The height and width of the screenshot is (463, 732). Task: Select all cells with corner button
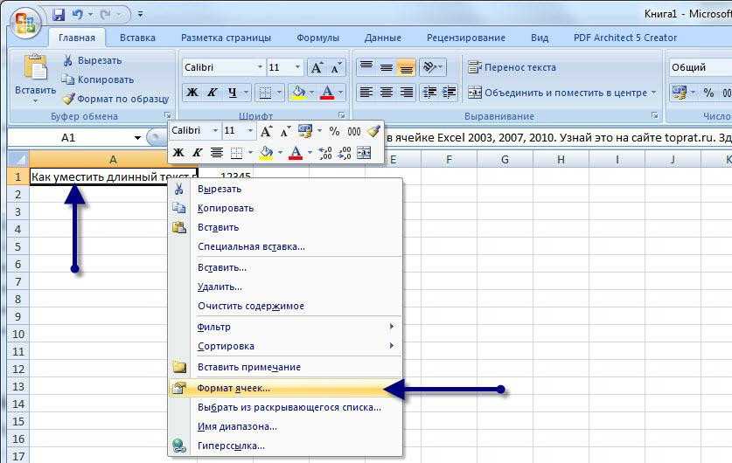click(18, 160)
